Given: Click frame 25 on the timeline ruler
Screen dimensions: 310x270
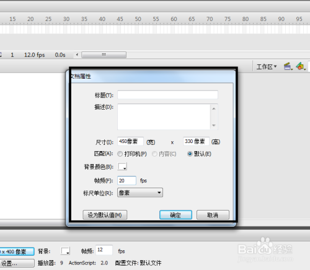Looking at the screenshot, I should (x=48, y=19).
